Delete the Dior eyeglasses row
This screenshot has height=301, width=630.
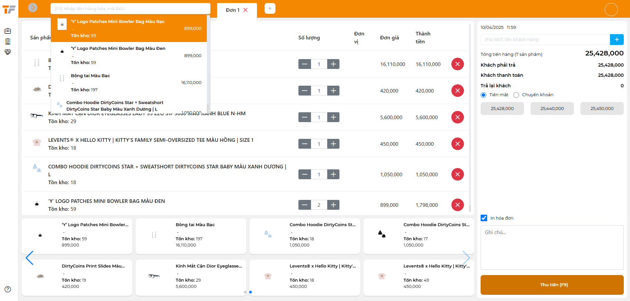(458, 117)
